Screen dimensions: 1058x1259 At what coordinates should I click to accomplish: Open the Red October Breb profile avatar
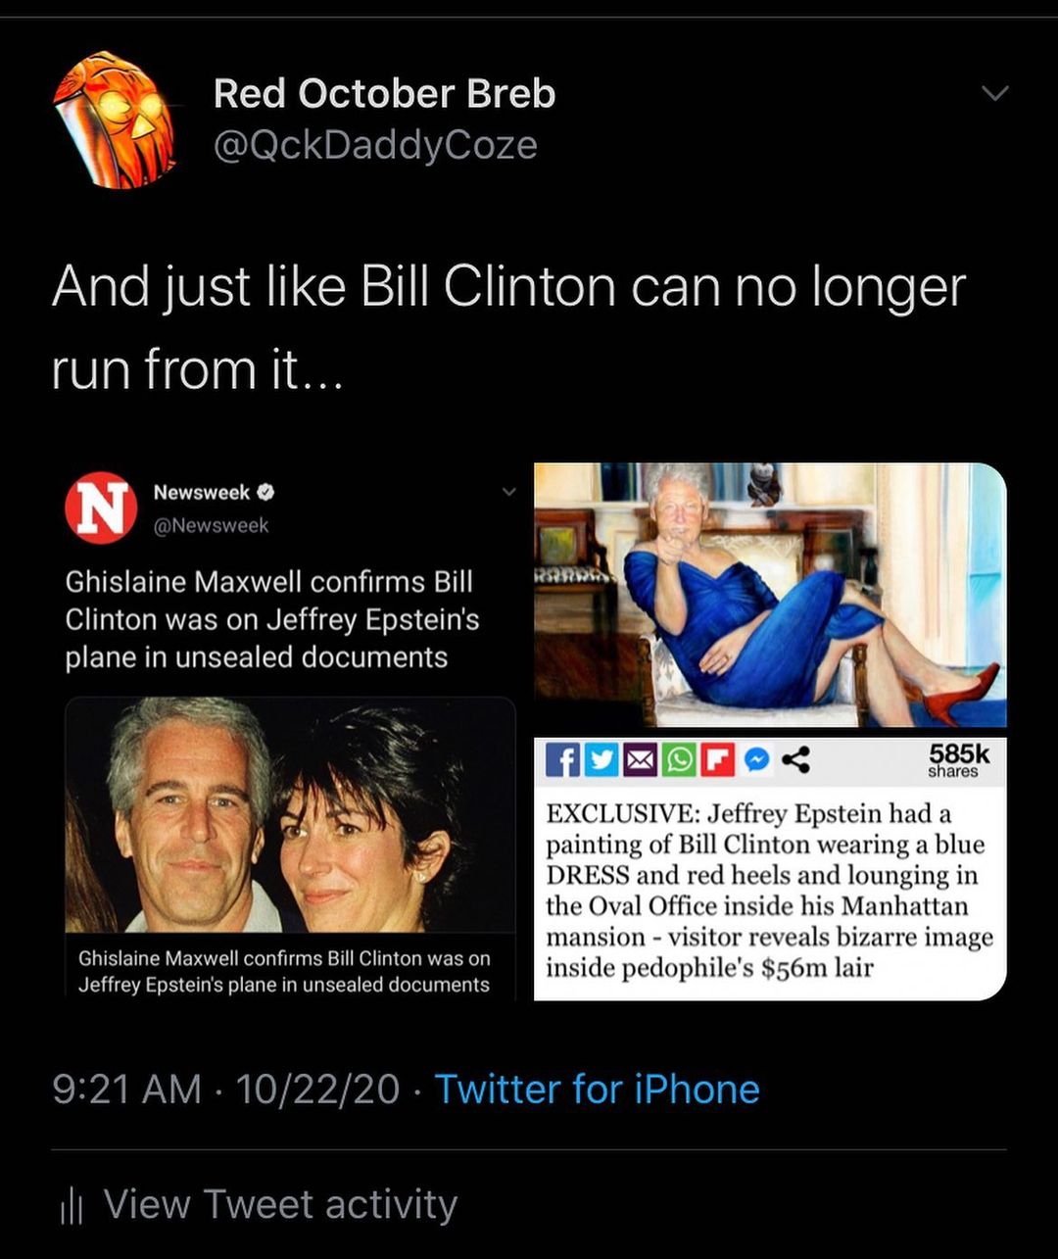[115, 120]
